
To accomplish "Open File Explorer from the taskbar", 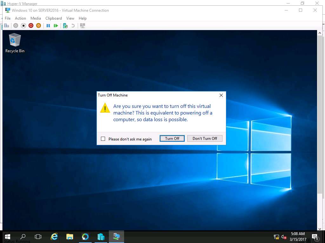I will pos(70,237).
